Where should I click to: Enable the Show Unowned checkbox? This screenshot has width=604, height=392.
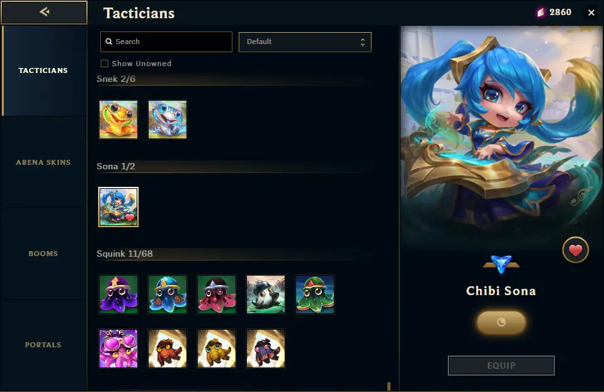coord(105,64)
